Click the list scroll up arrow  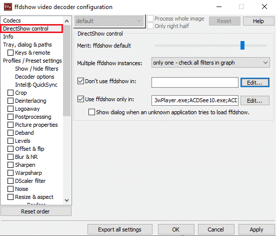[x=66, y=21]
